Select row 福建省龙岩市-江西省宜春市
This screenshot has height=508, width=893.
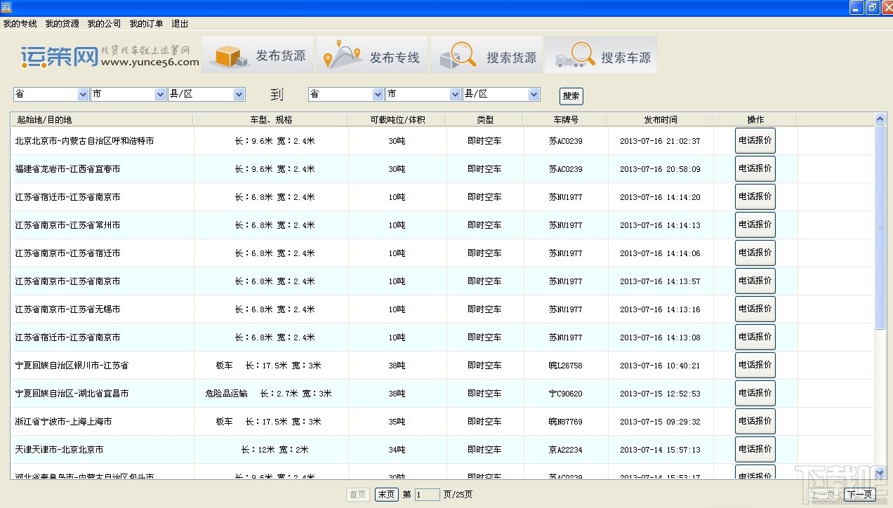(x=443, y=168)
